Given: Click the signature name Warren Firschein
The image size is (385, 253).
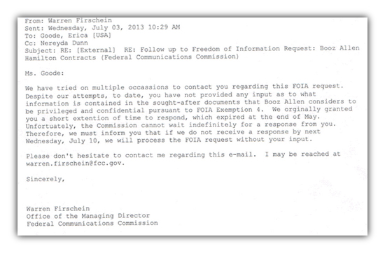Looking at the screenshot, I should [x=58, y=209].
